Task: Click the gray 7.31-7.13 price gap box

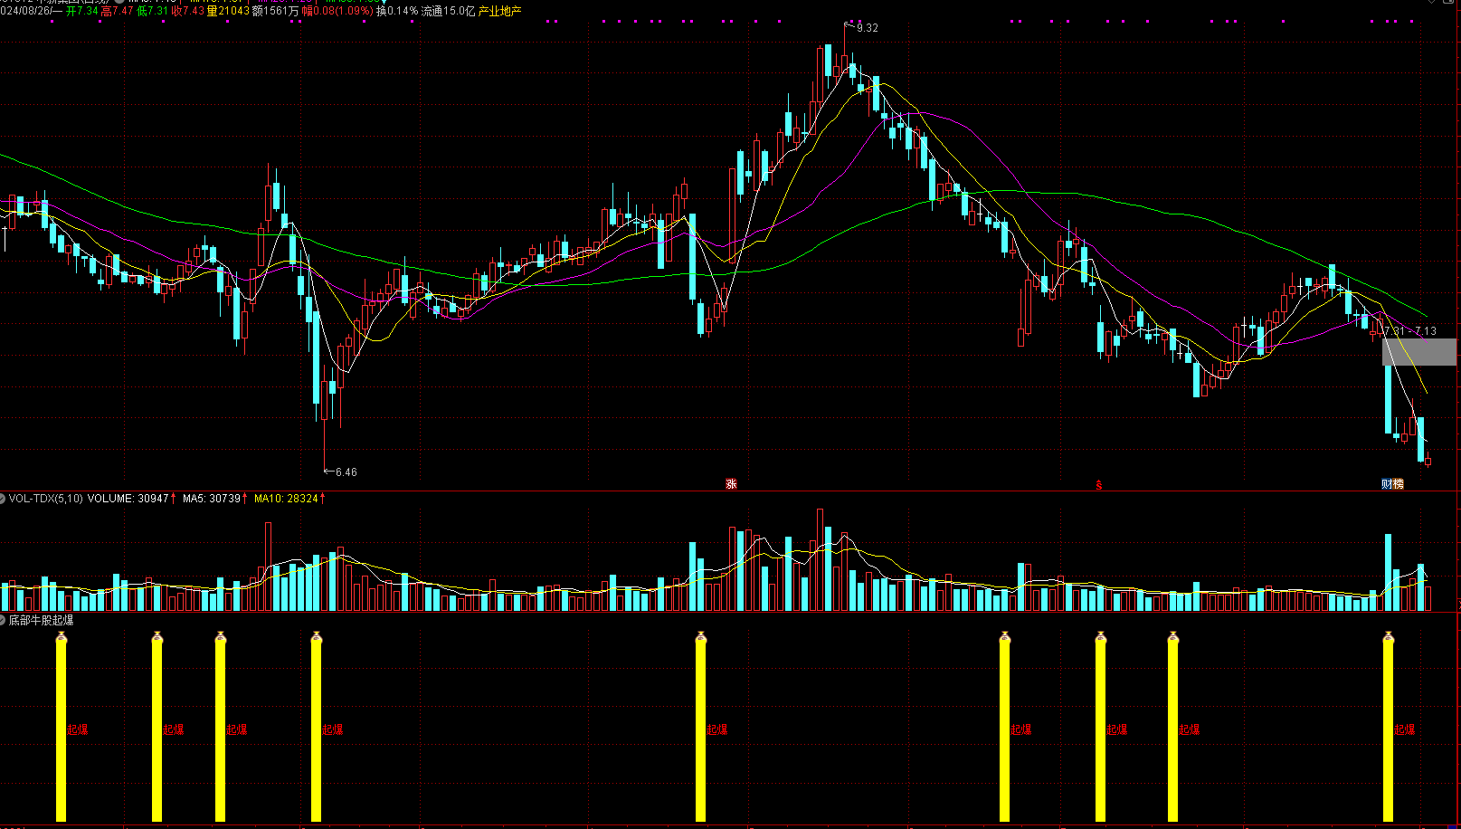Action: [1418, 351]
